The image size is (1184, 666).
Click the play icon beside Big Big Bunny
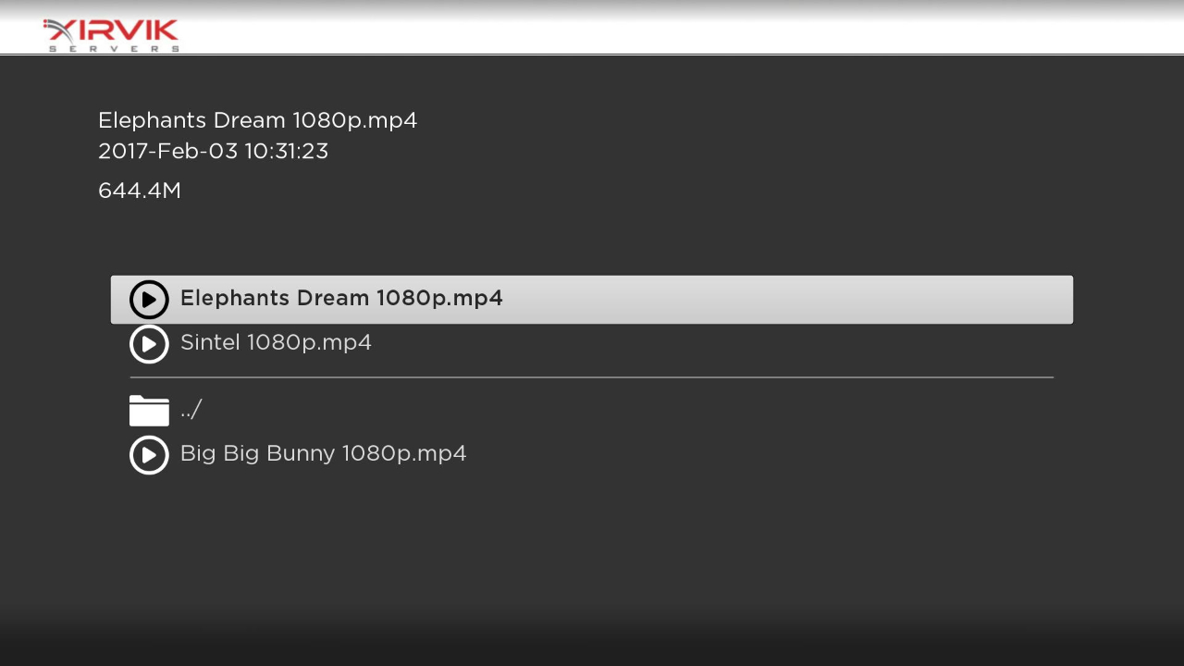pos(149,455)
